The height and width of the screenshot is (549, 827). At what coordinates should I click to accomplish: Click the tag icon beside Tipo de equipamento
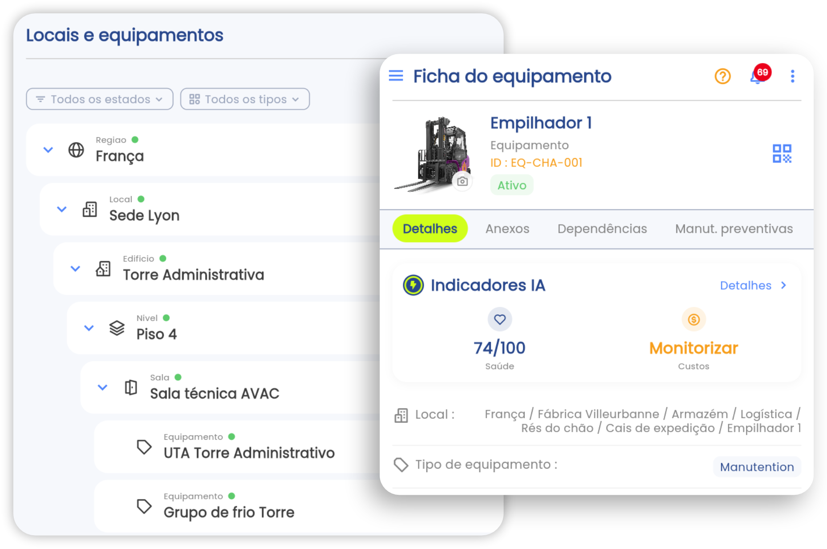tap(401, 465)
